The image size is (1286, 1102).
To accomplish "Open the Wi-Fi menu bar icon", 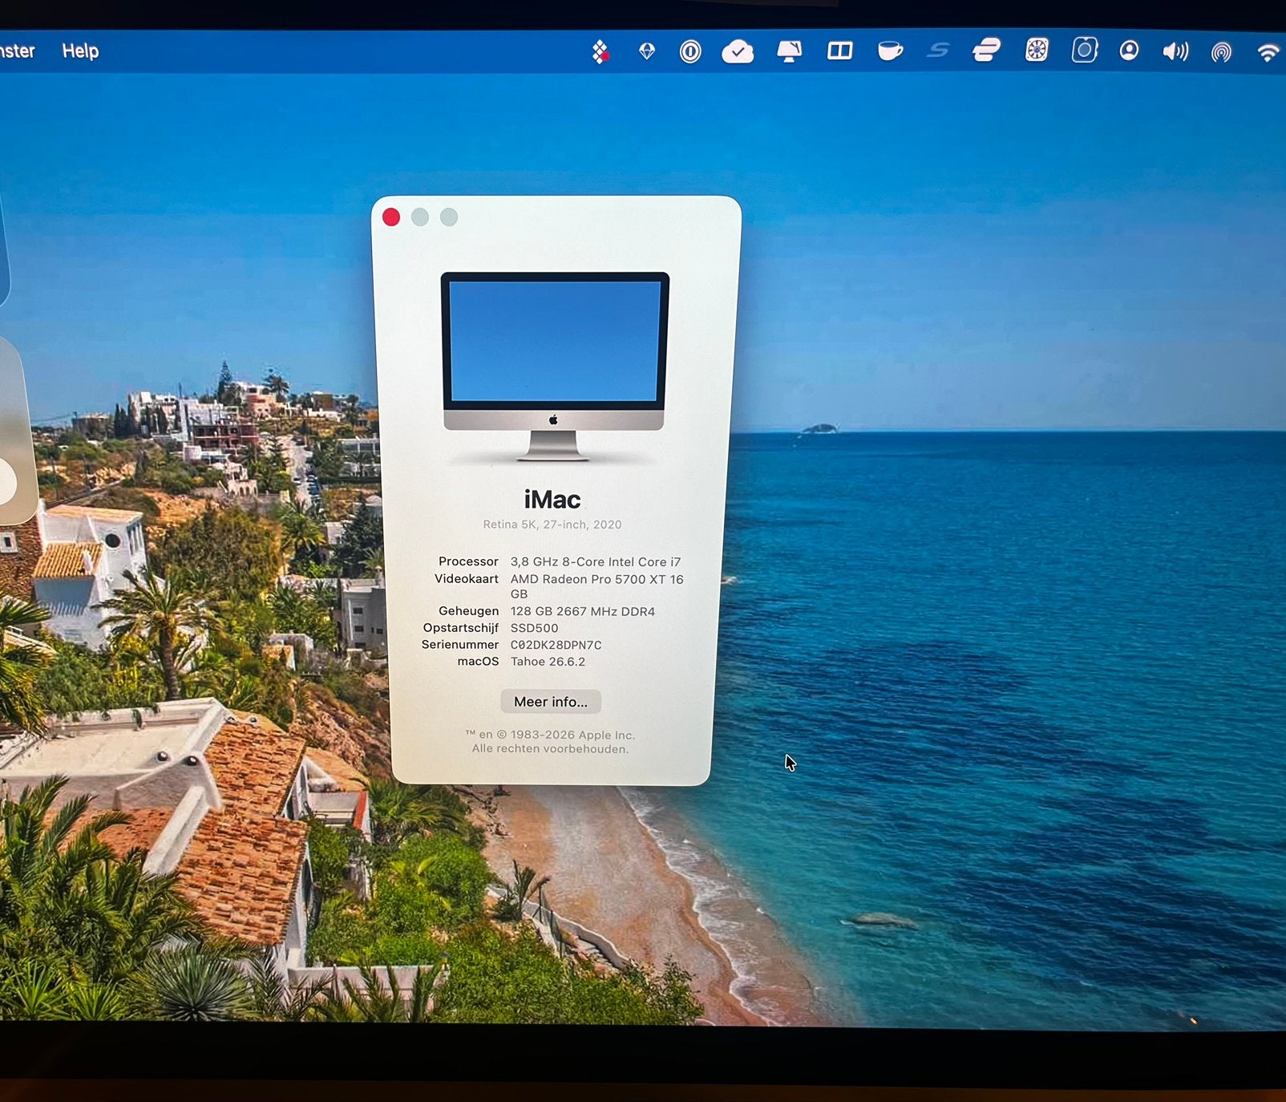I will pyautogui.click(x=1268, y=53).
